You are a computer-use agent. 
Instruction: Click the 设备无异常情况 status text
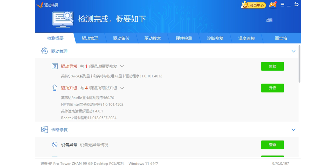pyautogui.click(x=94, y=145)
